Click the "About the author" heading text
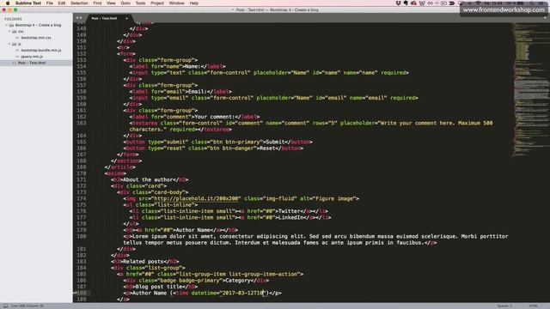 148,179
